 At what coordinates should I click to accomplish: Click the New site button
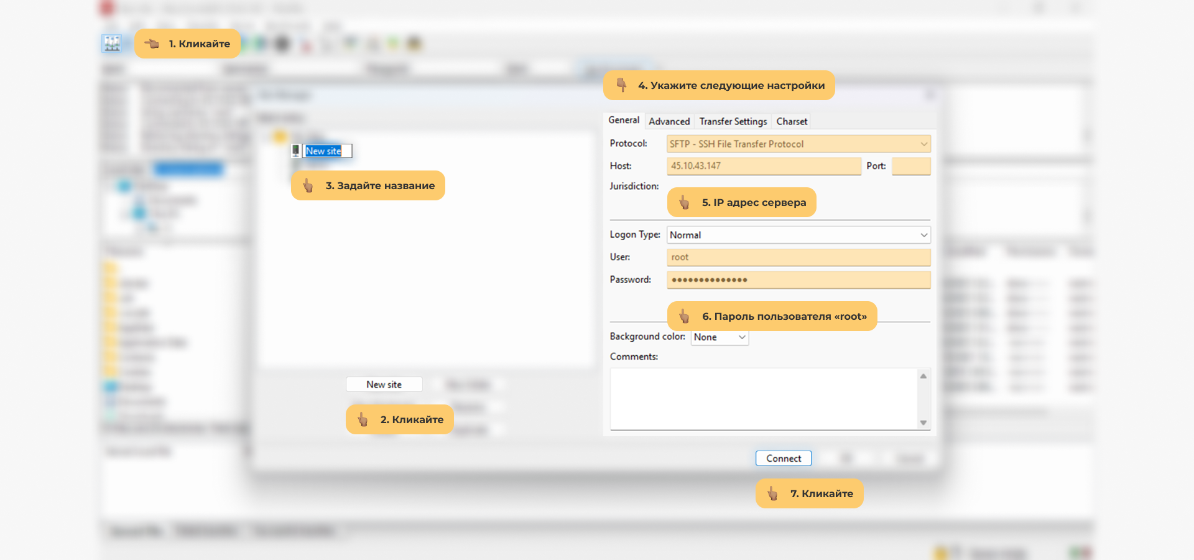[x=384, y=385]
